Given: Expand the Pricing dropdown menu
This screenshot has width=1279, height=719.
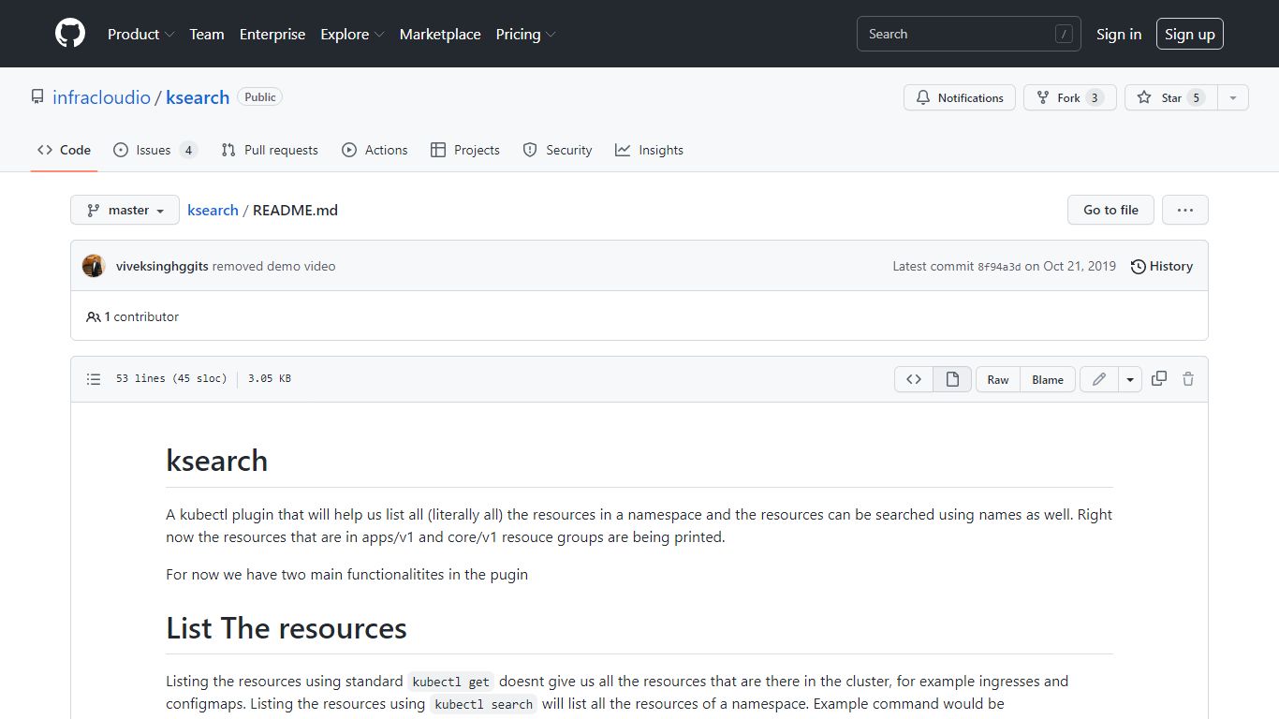Looking at the screenshot, I should (x=525, y=34).
